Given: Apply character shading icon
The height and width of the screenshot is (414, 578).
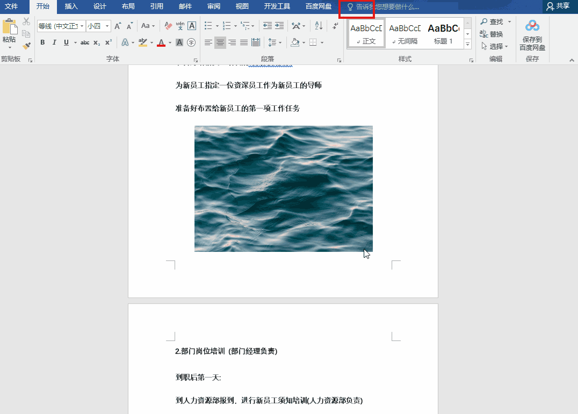Looking at the screenshot, I should coord(179,42).
